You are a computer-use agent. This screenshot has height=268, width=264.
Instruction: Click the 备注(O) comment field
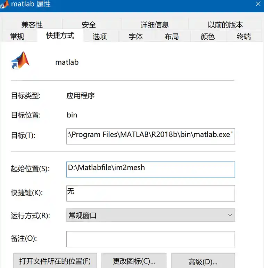coord(151,239)
